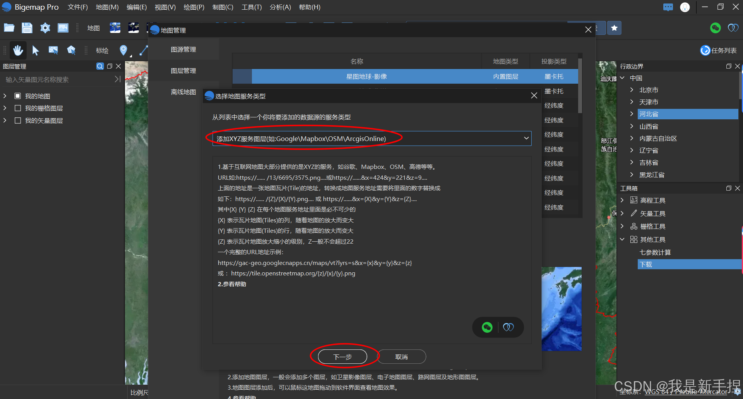Close the 选择地图服务类型 dialog

coord(534,96)
